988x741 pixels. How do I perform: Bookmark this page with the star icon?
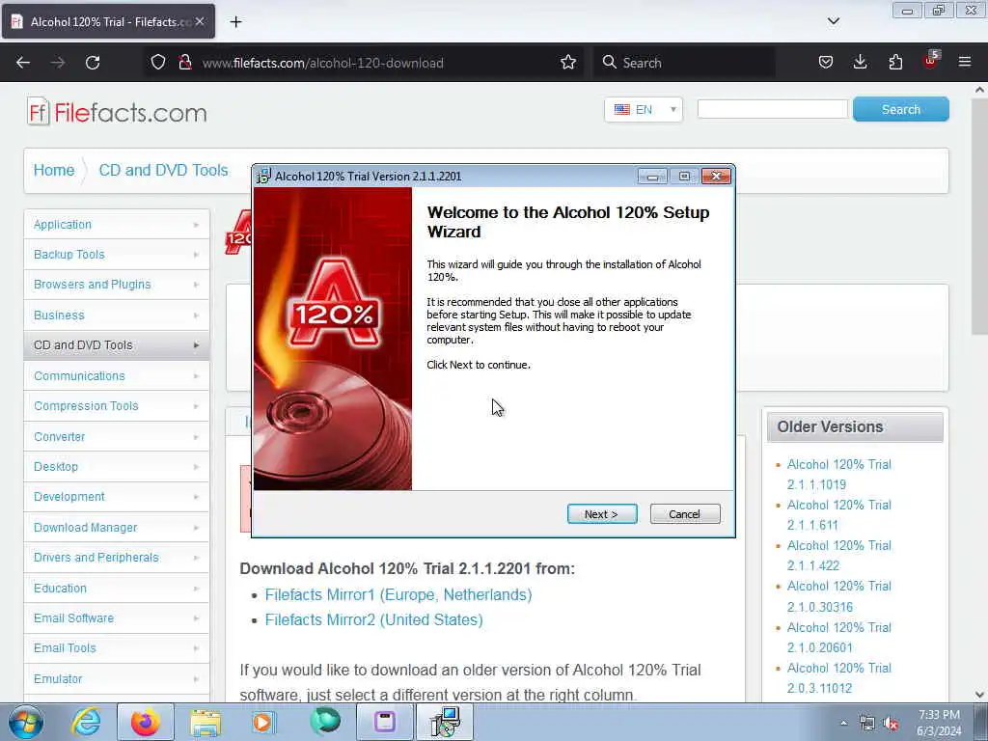(x=567, y=63)
